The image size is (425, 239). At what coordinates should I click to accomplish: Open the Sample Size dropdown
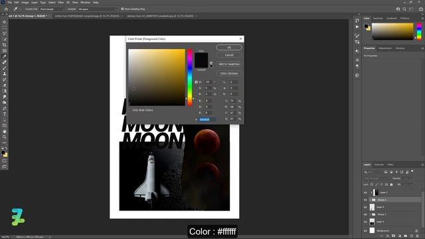coord(52,9)
